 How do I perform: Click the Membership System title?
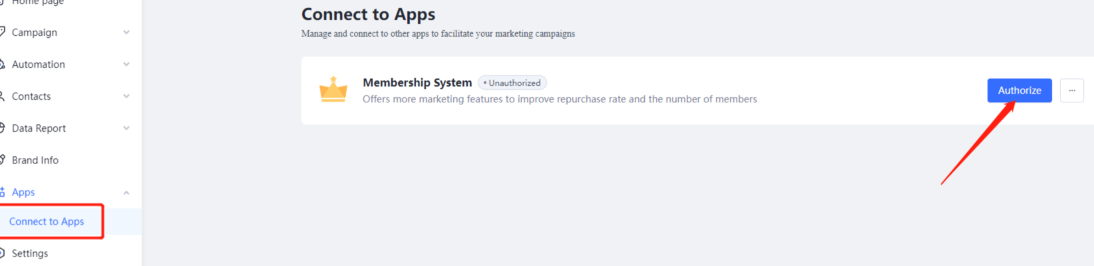click(x=417, y=82)
